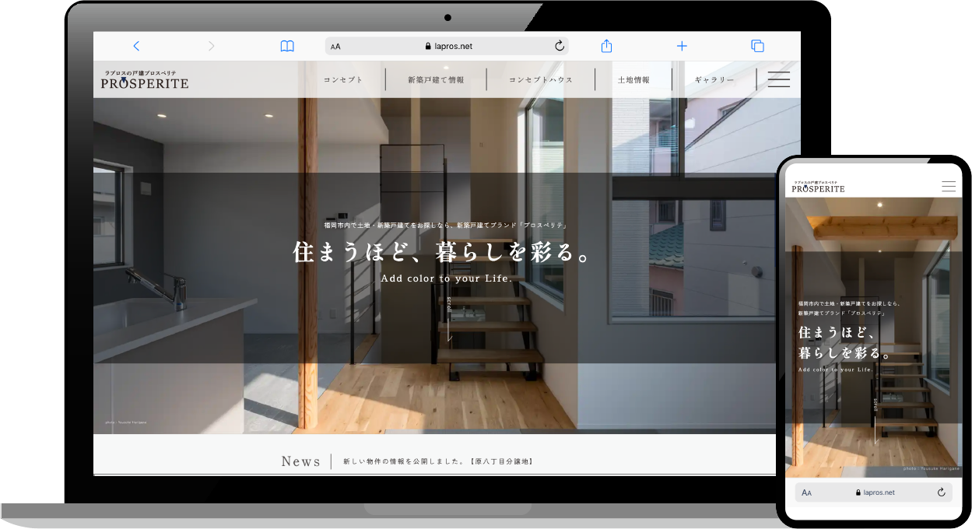Screen dimensions: 972x529
Task: Open the 新築戸建て情報 navigation item
Action: tap(435, 79)
